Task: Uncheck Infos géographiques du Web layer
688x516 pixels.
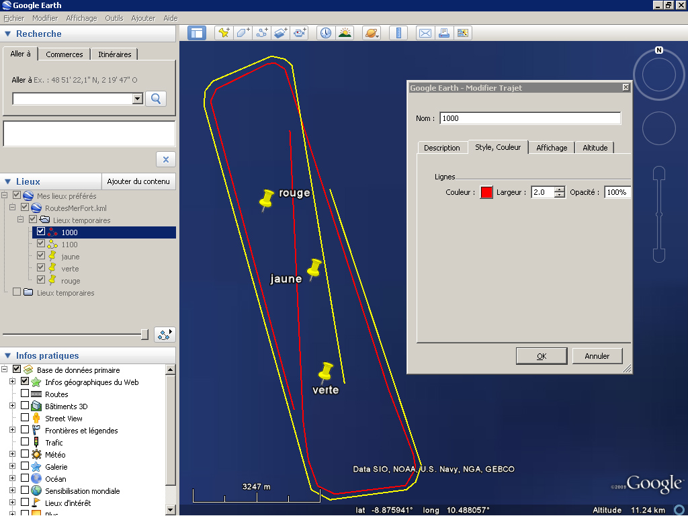Action: pos(25,382)
